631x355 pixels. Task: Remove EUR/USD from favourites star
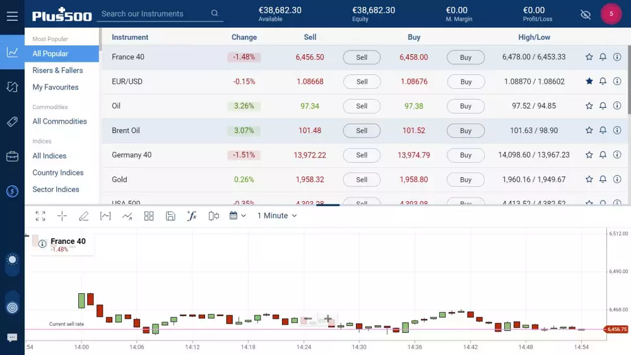589,81
